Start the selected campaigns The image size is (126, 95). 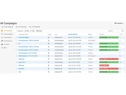click(x=33, y=31)
